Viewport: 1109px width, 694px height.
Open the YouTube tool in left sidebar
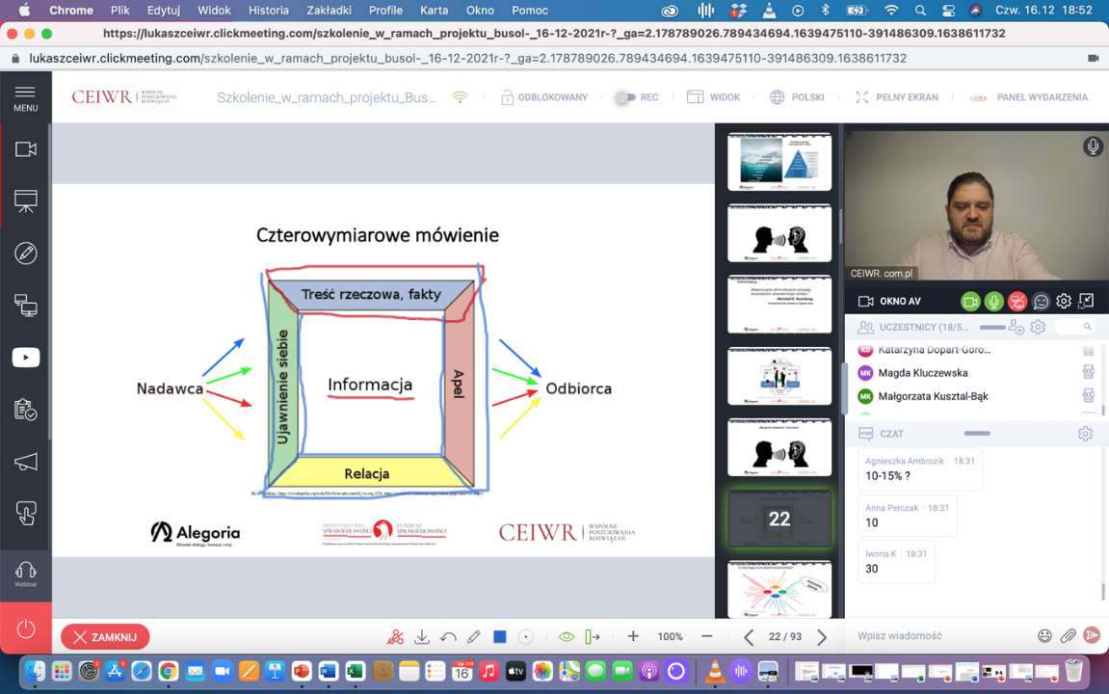click(x=26, y=358)
